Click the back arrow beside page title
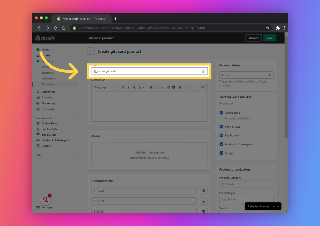The image size is (320, 226). (91, 51)
